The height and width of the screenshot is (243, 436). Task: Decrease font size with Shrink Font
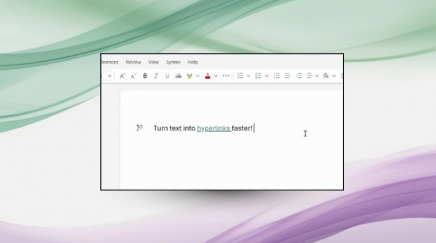tap(134, 76)
